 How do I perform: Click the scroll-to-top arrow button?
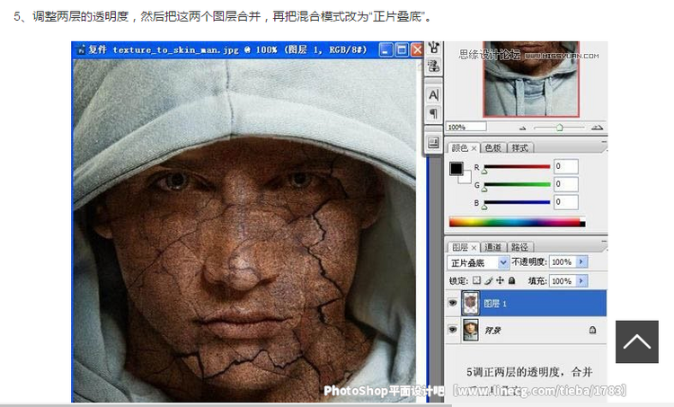(x=636, y=341)
